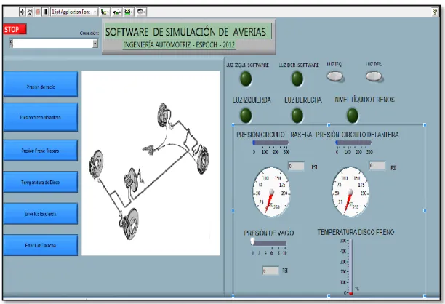This screenshot has height=304, width=445.
Task: Click the Presión de vacío fault button
Action: point(40,84)
